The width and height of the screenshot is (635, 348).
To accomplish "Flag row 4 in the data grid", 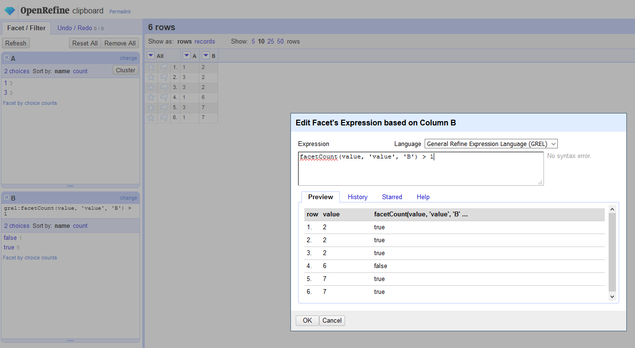I will (164, 97).
